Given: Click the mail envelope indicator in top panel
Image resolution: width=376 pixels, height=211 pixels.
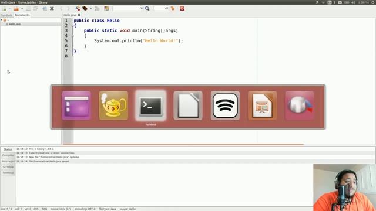Looking at the screenshot, I should [x=340, y=2].
